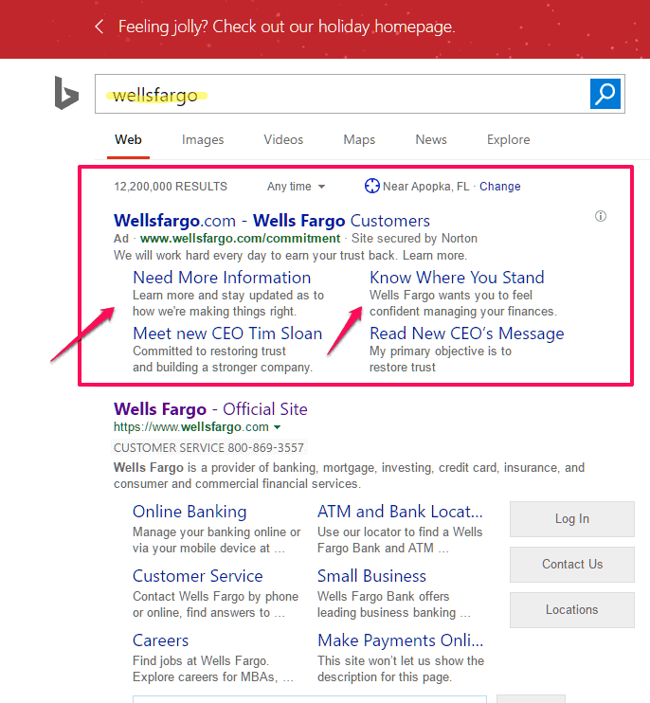Click the Locations button
The width and height of the screenshot is (650, 703).
572,610
